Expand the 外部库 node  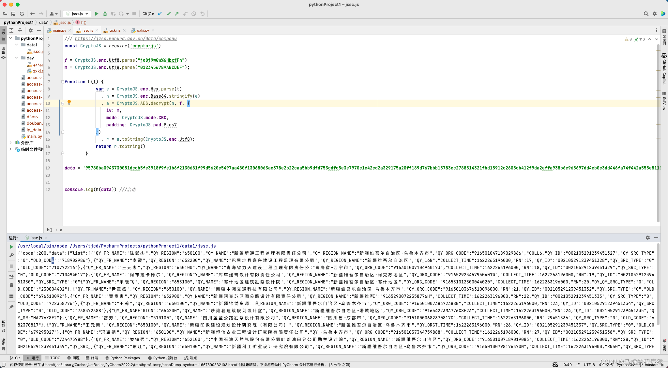[x=11, y=143]
